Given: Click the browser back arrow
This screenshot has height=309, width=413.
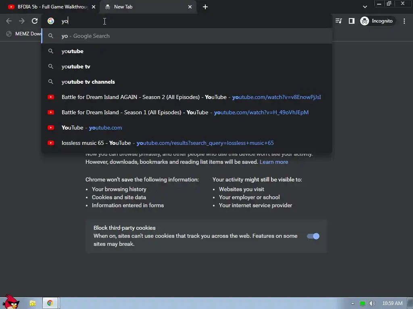Looking at the screenshot, I should (x=9, y=21).
